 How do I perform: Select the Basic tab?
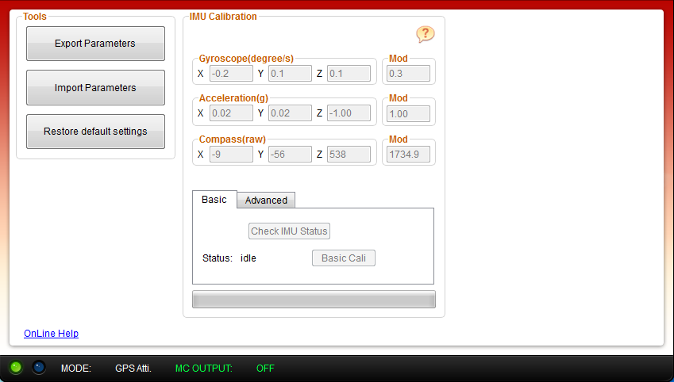214,200
